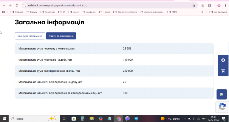Open the Extensions puzzle icon
The image size is (229, 122).
[x=210, y=6]
